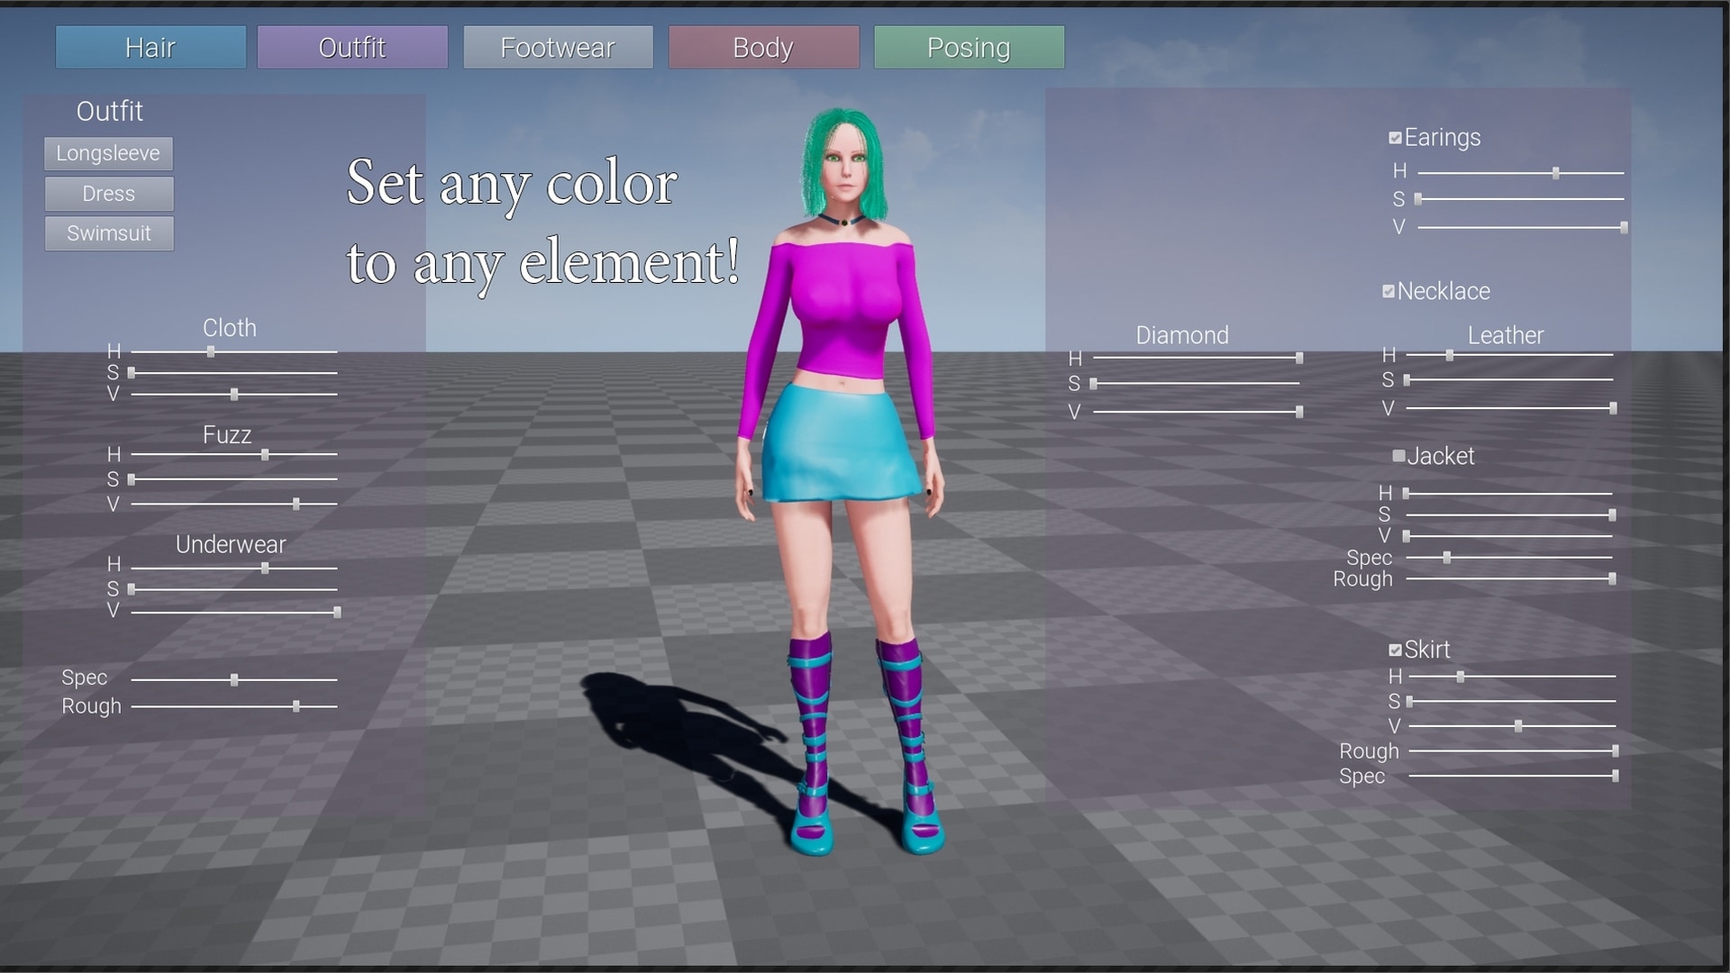Select the Dress outfit button
This screenshot has width=1730, height=973.
click(108, 194)
